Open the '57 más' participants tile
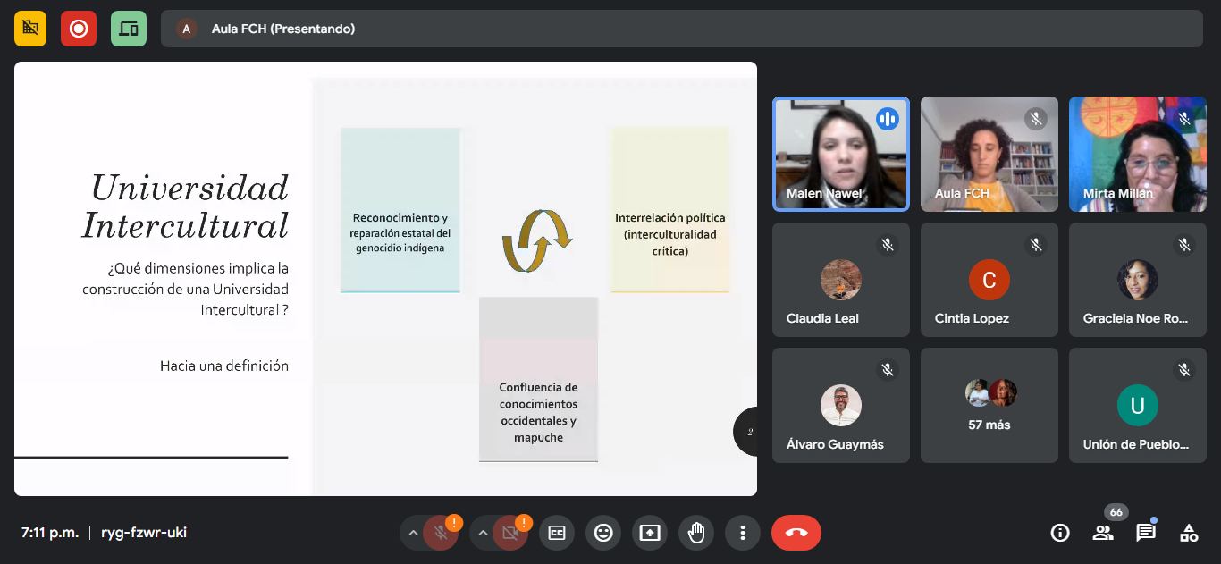Viewport: 1221px width, 564px height. coord(989,405)
